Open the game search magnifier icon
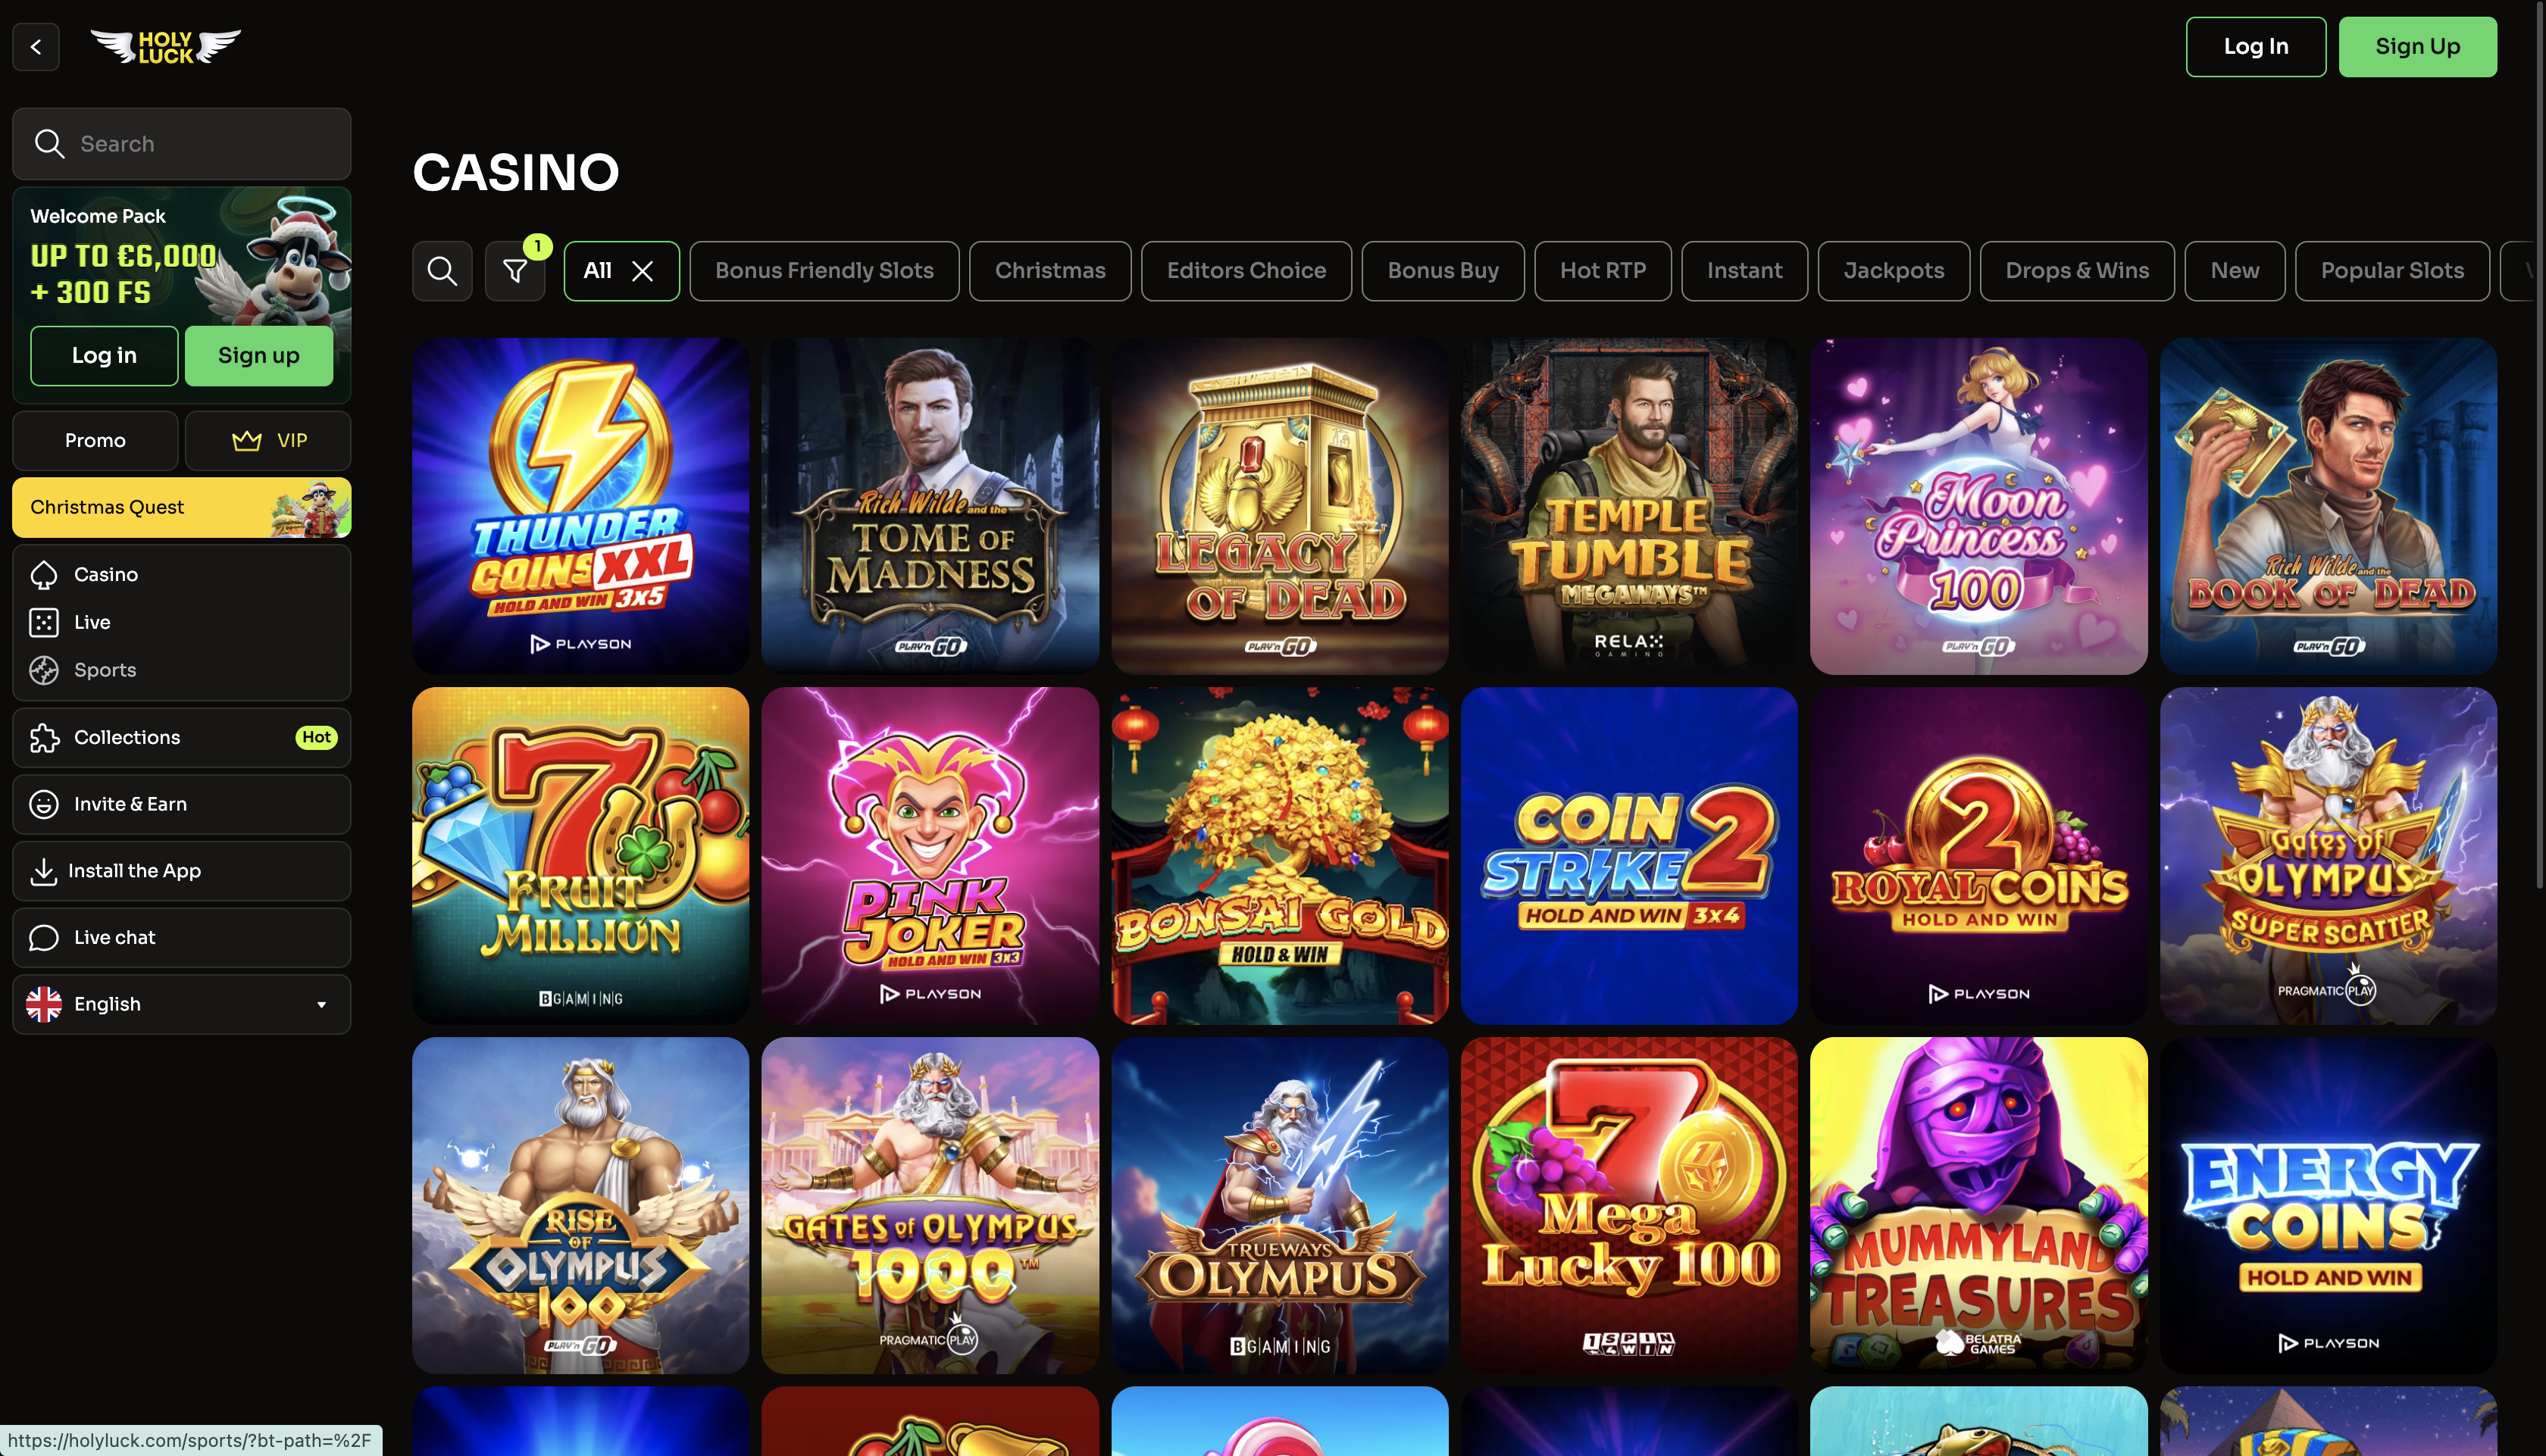This screenshot has height=1456, width=2546. tap(442, 270)
